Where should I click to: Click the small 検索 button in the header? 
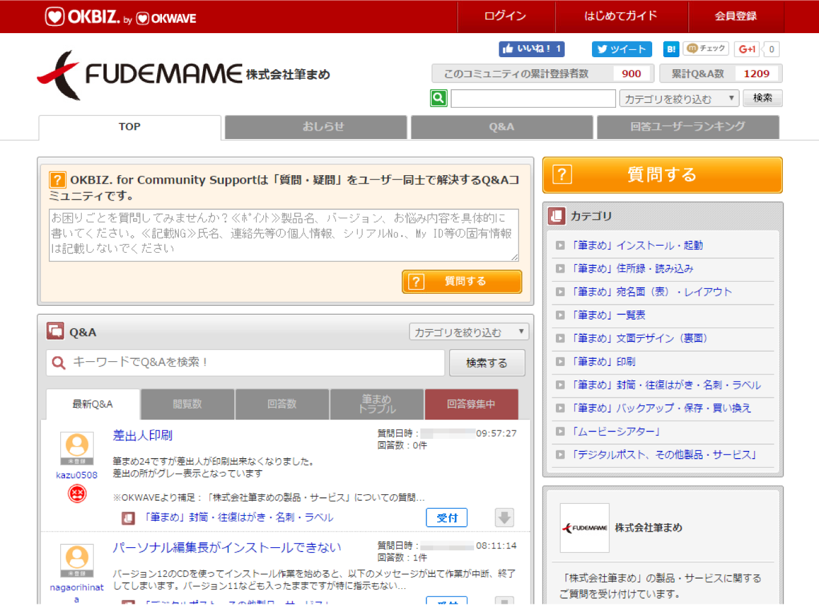click(762, 98)
